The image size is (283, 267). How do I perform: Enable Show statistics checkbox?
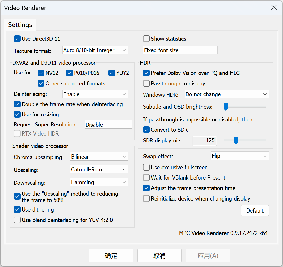pyautogui.click(x=146, y=39)
